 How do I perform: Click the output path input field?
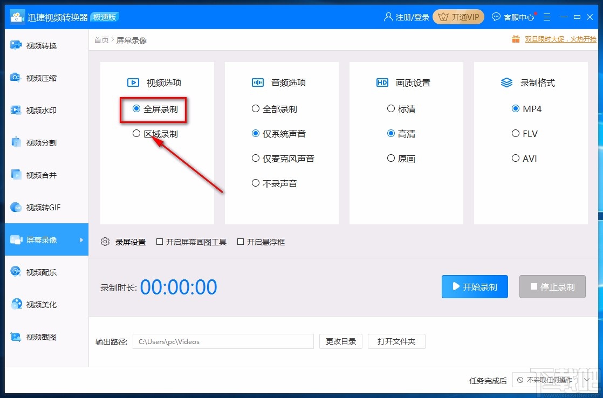[x=223, y=341]
